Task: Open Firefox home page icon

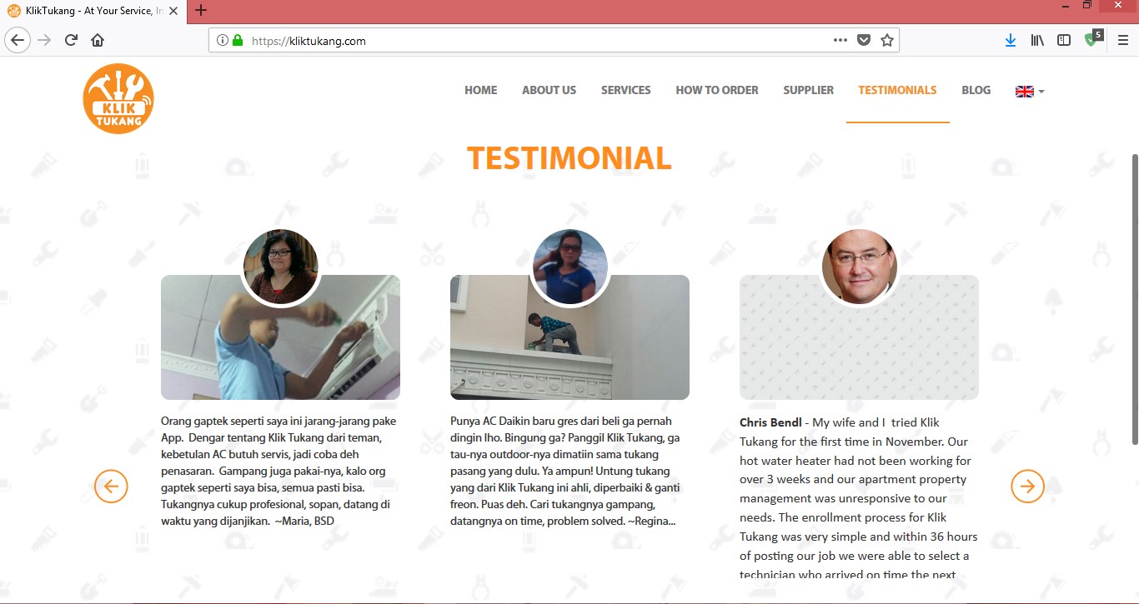Action: click(98, 40)
